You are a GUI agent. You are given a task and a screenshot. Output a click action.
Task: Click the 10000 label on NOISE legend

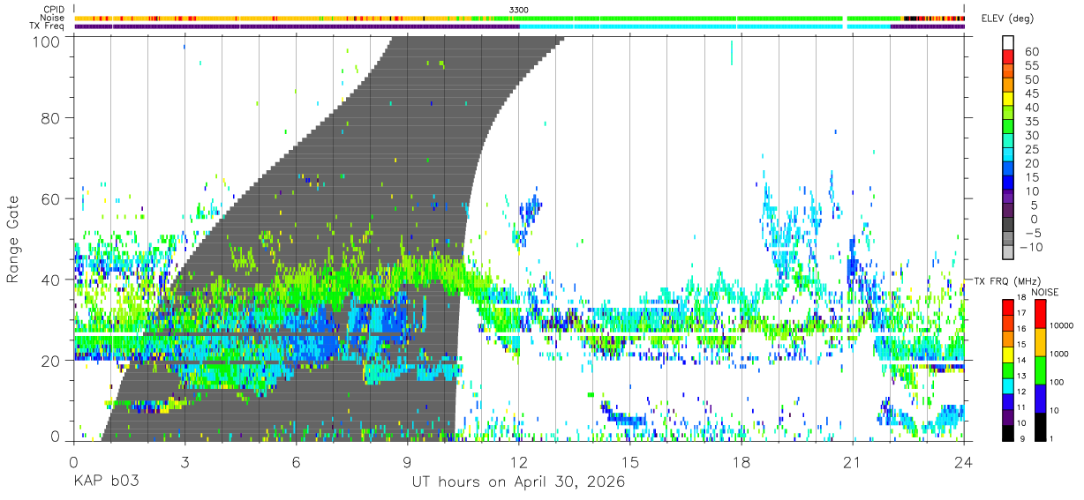coord(1061,327)
